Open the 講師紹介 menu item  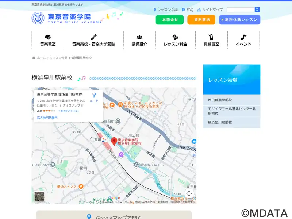(x=139, y=40)
